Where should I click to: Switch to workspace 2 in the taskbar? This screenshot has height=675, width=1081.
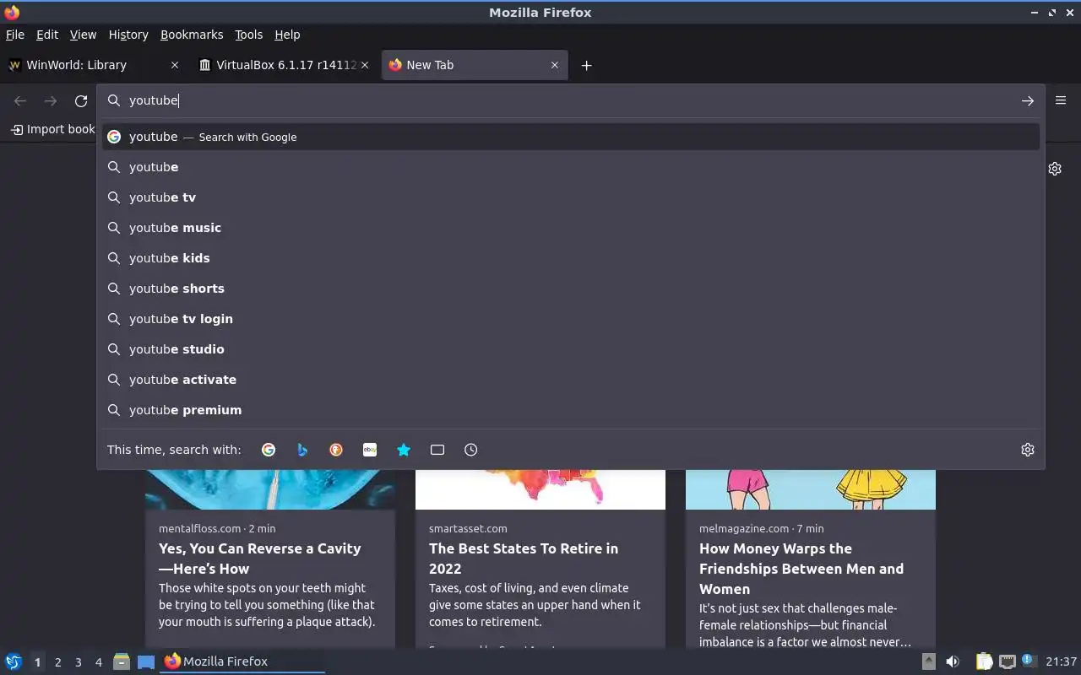click(57, 662)
